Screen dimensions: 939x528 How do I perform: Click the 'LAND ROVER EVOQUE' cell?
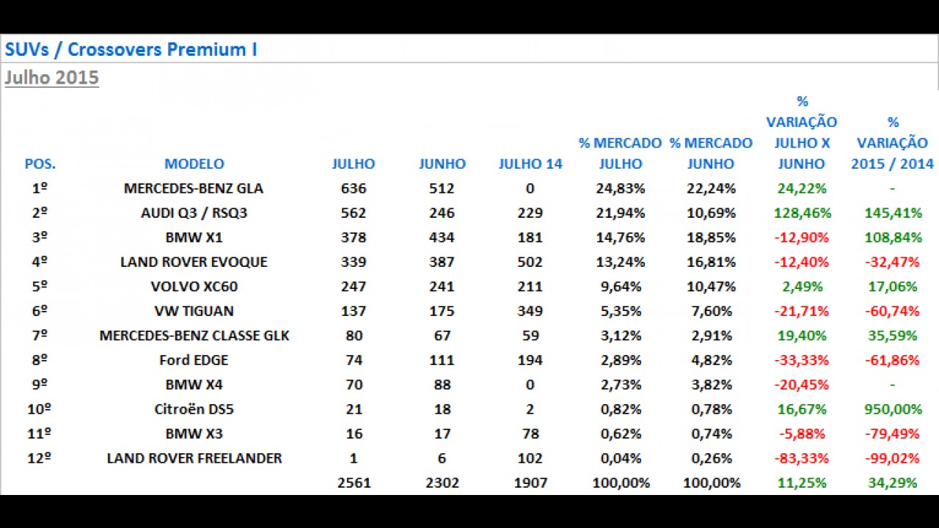click(x=194, y=262)
